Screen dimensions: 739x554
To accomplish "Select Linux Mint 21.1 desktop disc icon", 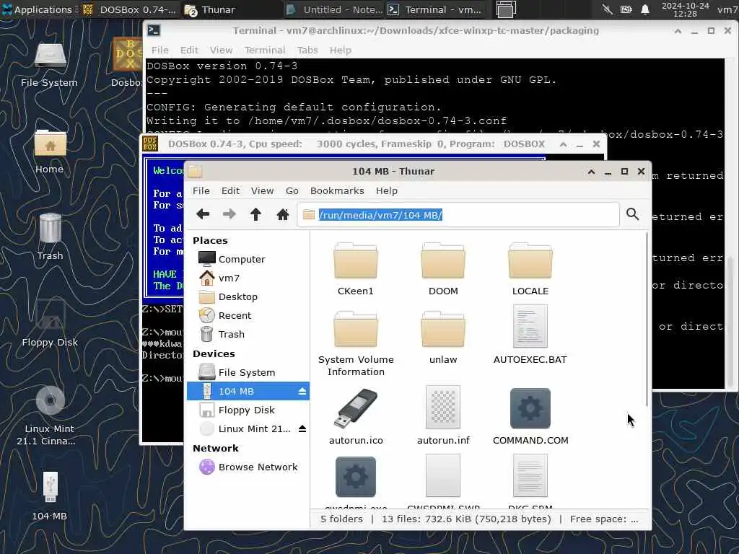I will (50, 416).
